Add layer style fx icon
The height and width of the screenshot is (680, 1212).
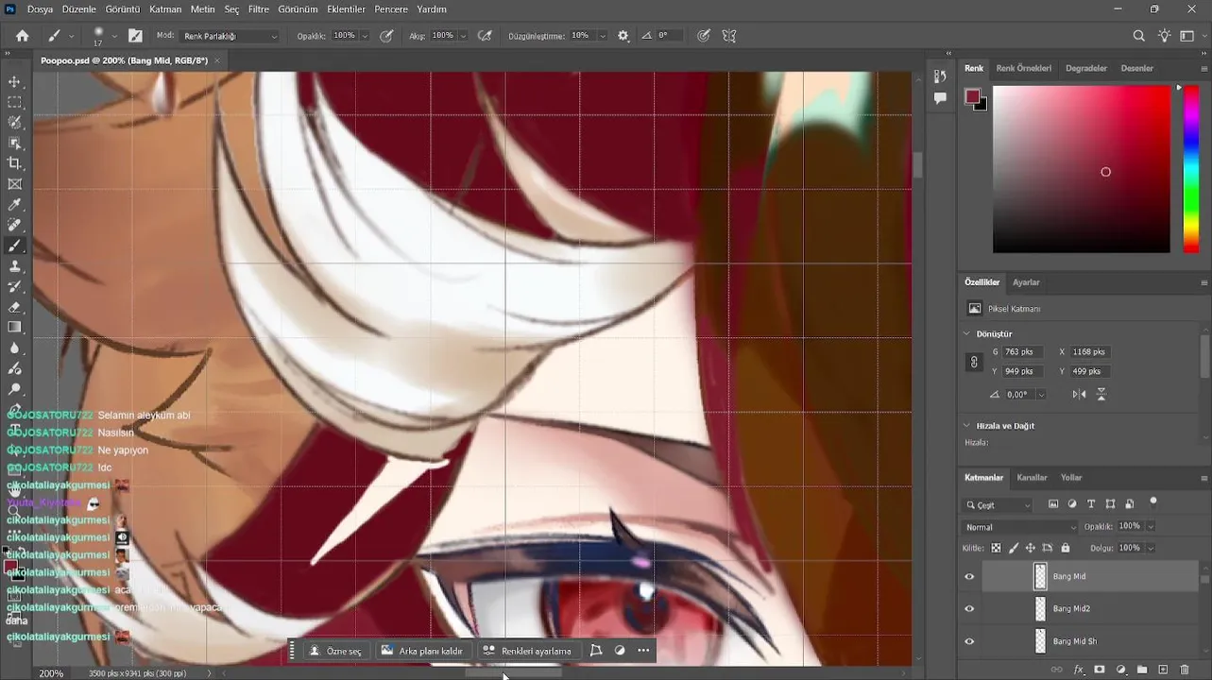pos(1079,670)
